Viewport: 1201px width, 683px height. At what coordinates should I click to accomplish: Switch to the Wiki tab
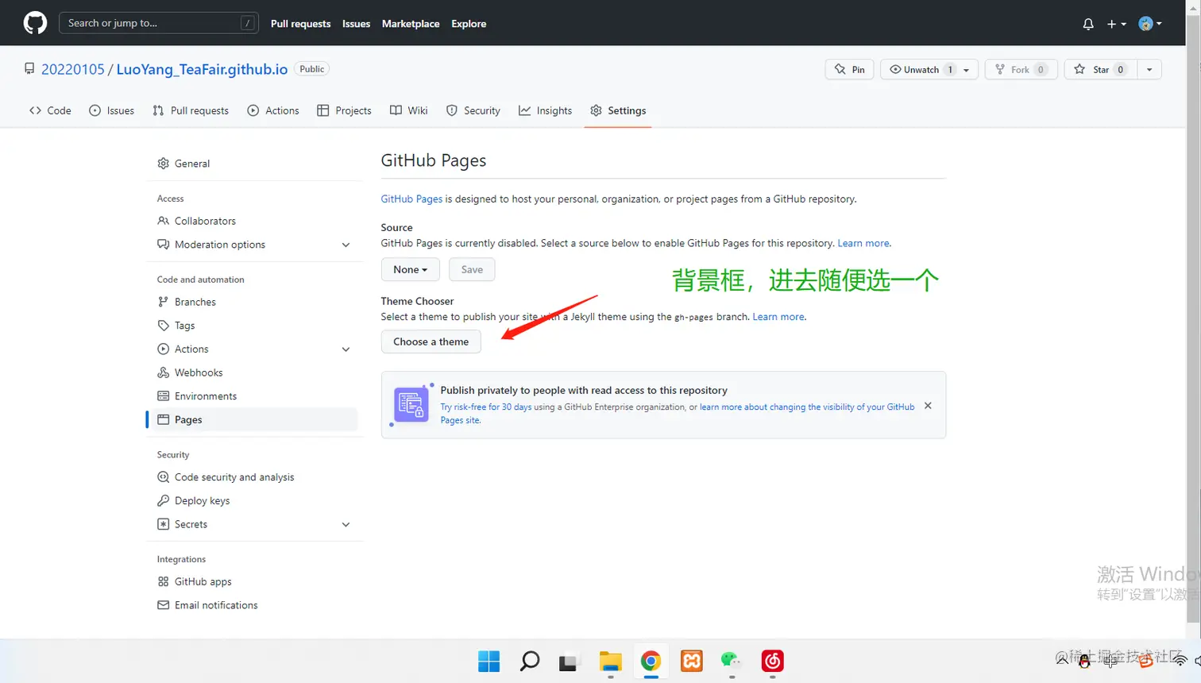[409, 110]
